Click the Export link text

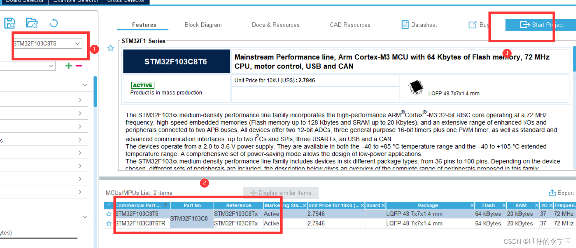565,193
